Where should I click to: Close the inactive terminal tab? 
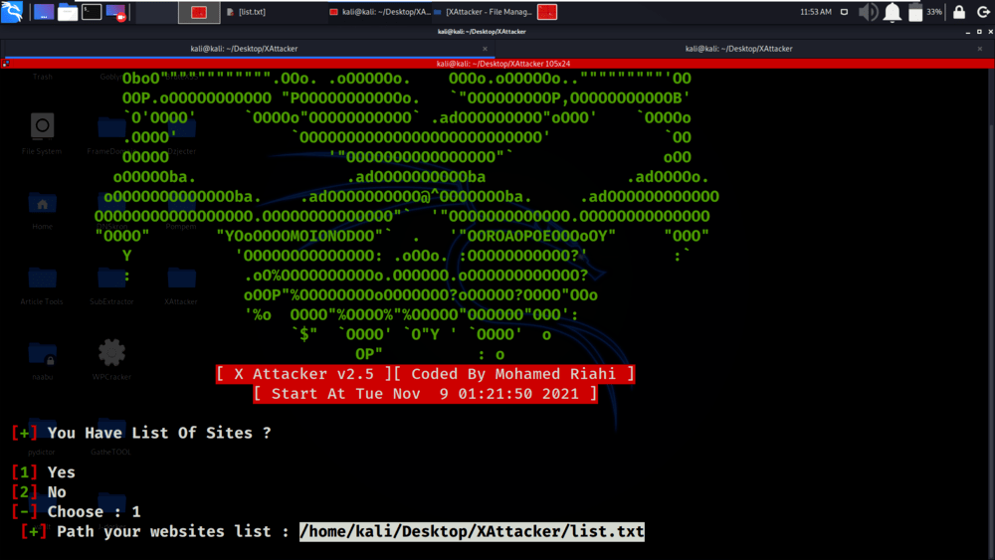(980, 49)
